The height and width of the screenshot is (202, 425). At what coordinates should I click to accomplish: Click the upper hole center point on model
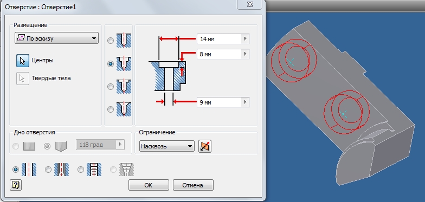291,62
